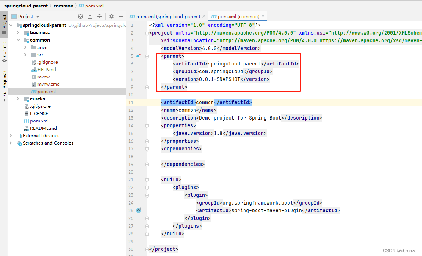The image size is (422, 256).
Task: Select the LICENSE file
Action: click(x=39, y=113)
